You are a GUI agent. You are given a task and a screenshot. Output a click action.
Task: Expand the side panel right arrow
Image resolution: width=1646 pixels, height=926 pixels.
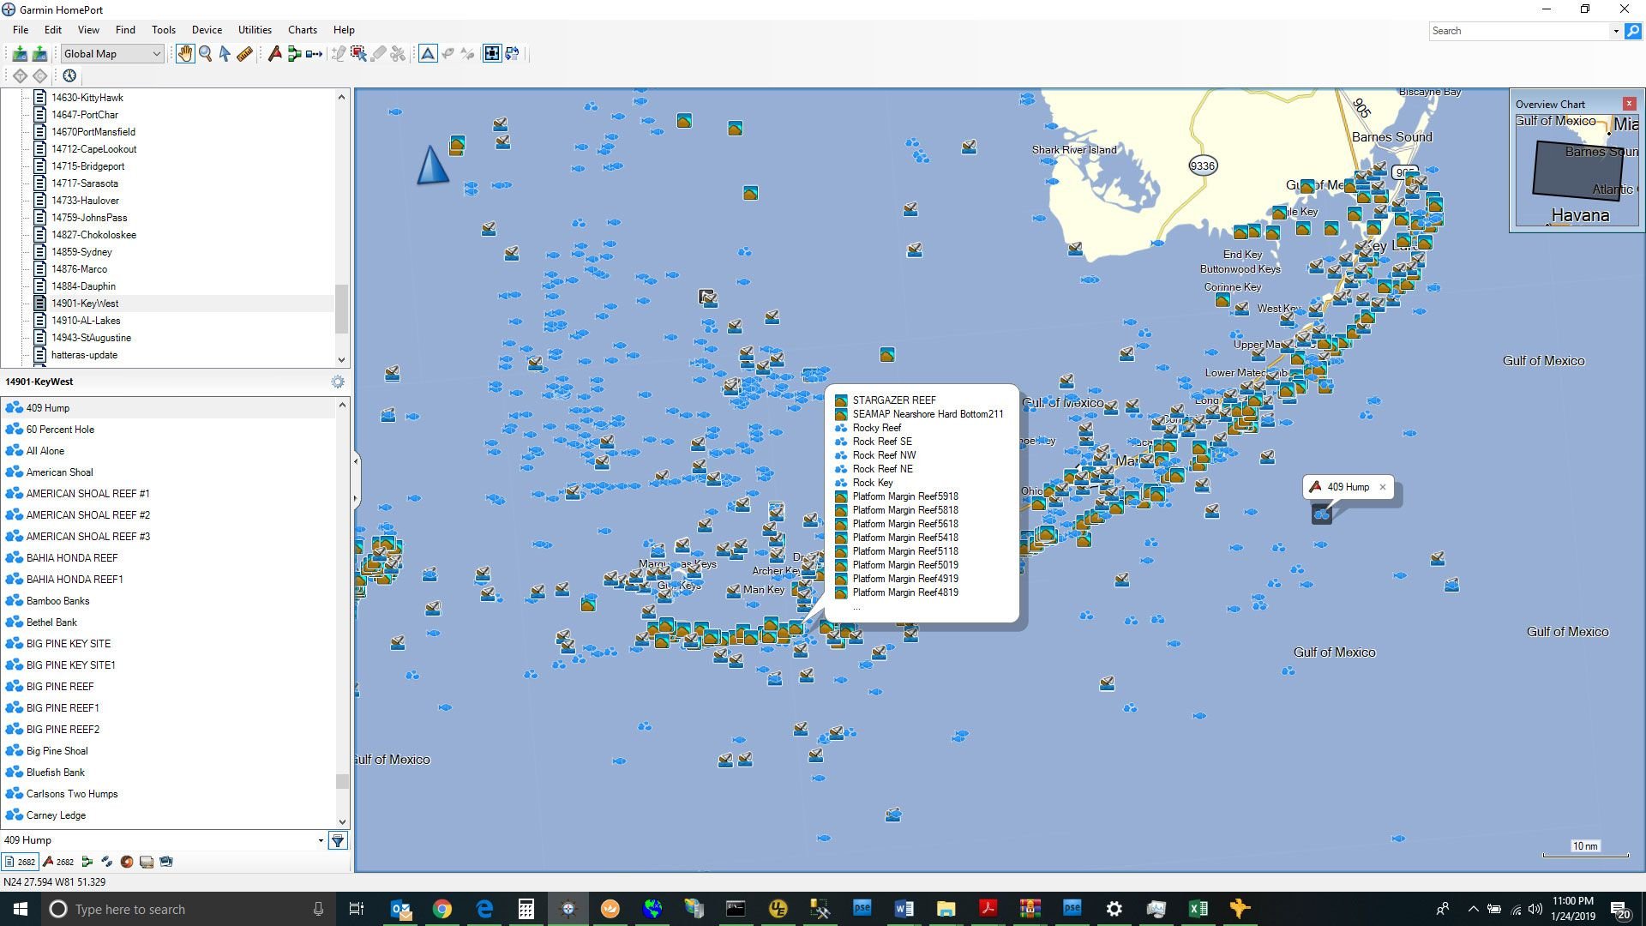[356, 497]
